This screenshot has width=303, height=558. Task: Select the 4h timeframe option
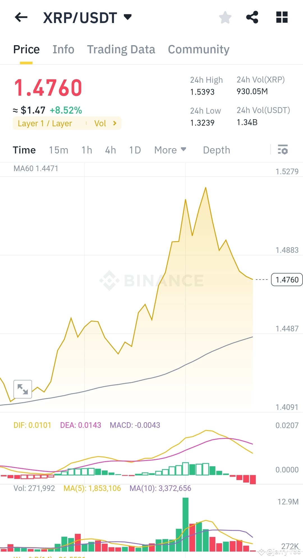(x=110, y=150)
